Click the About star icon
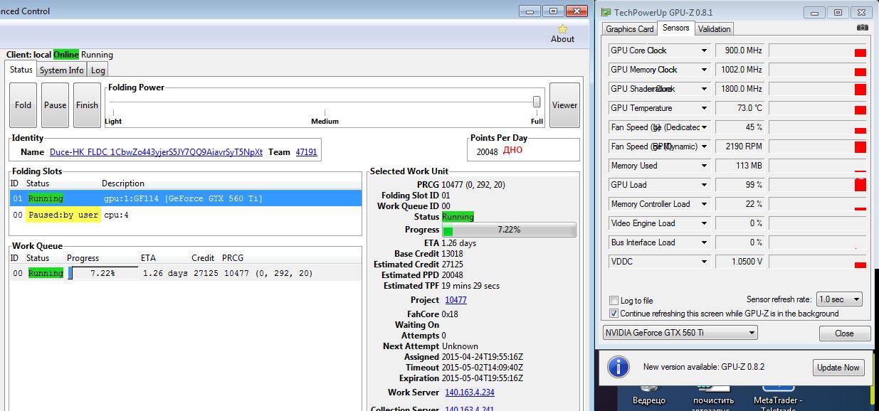879x411 pixels. [562, 28]
